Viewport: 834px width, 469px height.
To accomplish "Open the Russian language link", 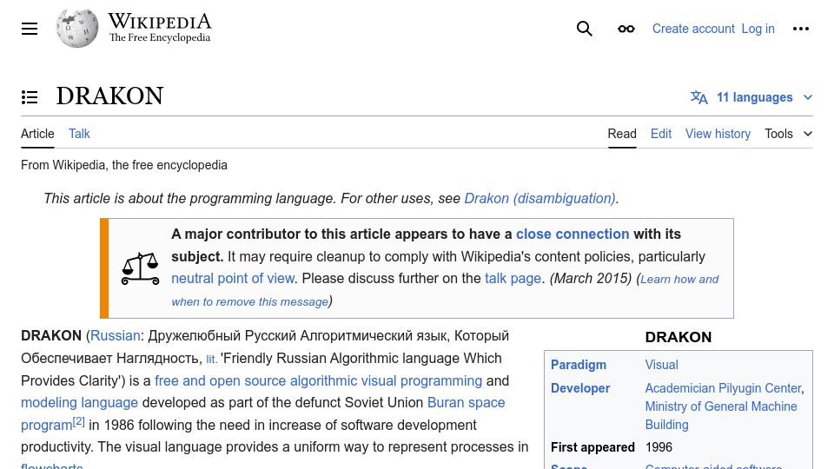I will (115, 335).
